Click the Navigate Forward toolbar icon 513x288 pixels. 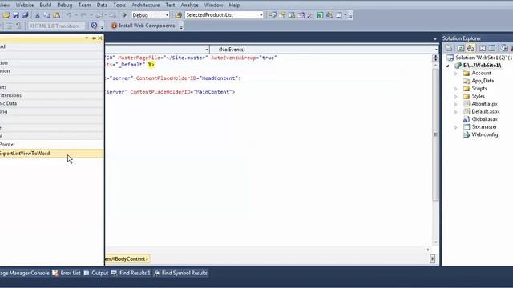click(x=112, y=15)
